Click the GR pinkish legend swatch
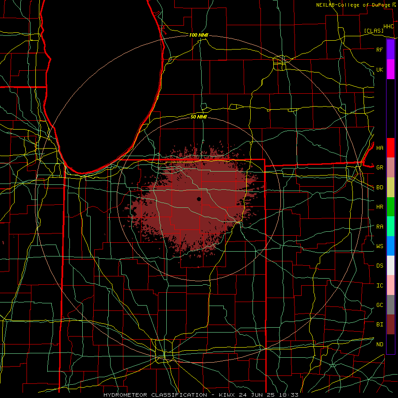This screenshot has height=398, width=398. click(390, 167)
